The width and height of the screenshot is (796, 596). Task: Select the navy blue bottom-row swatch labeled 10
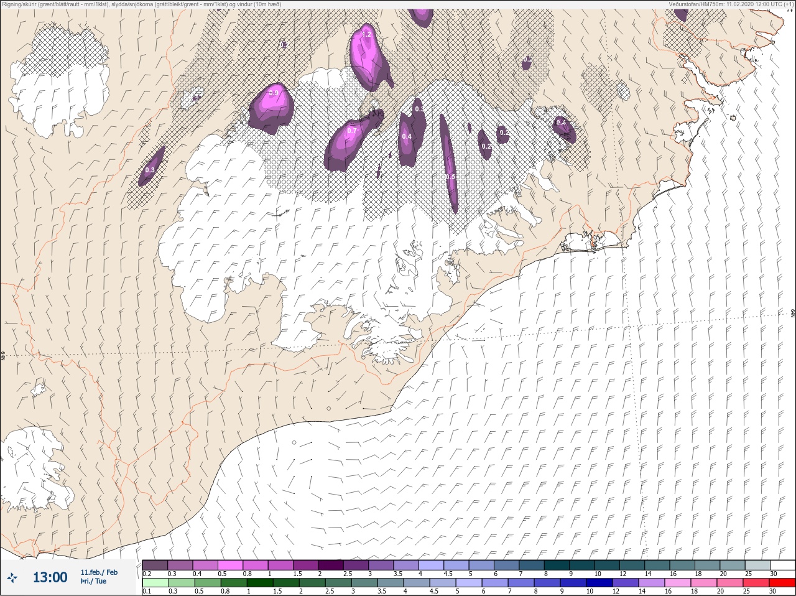(x=599, y=583)
